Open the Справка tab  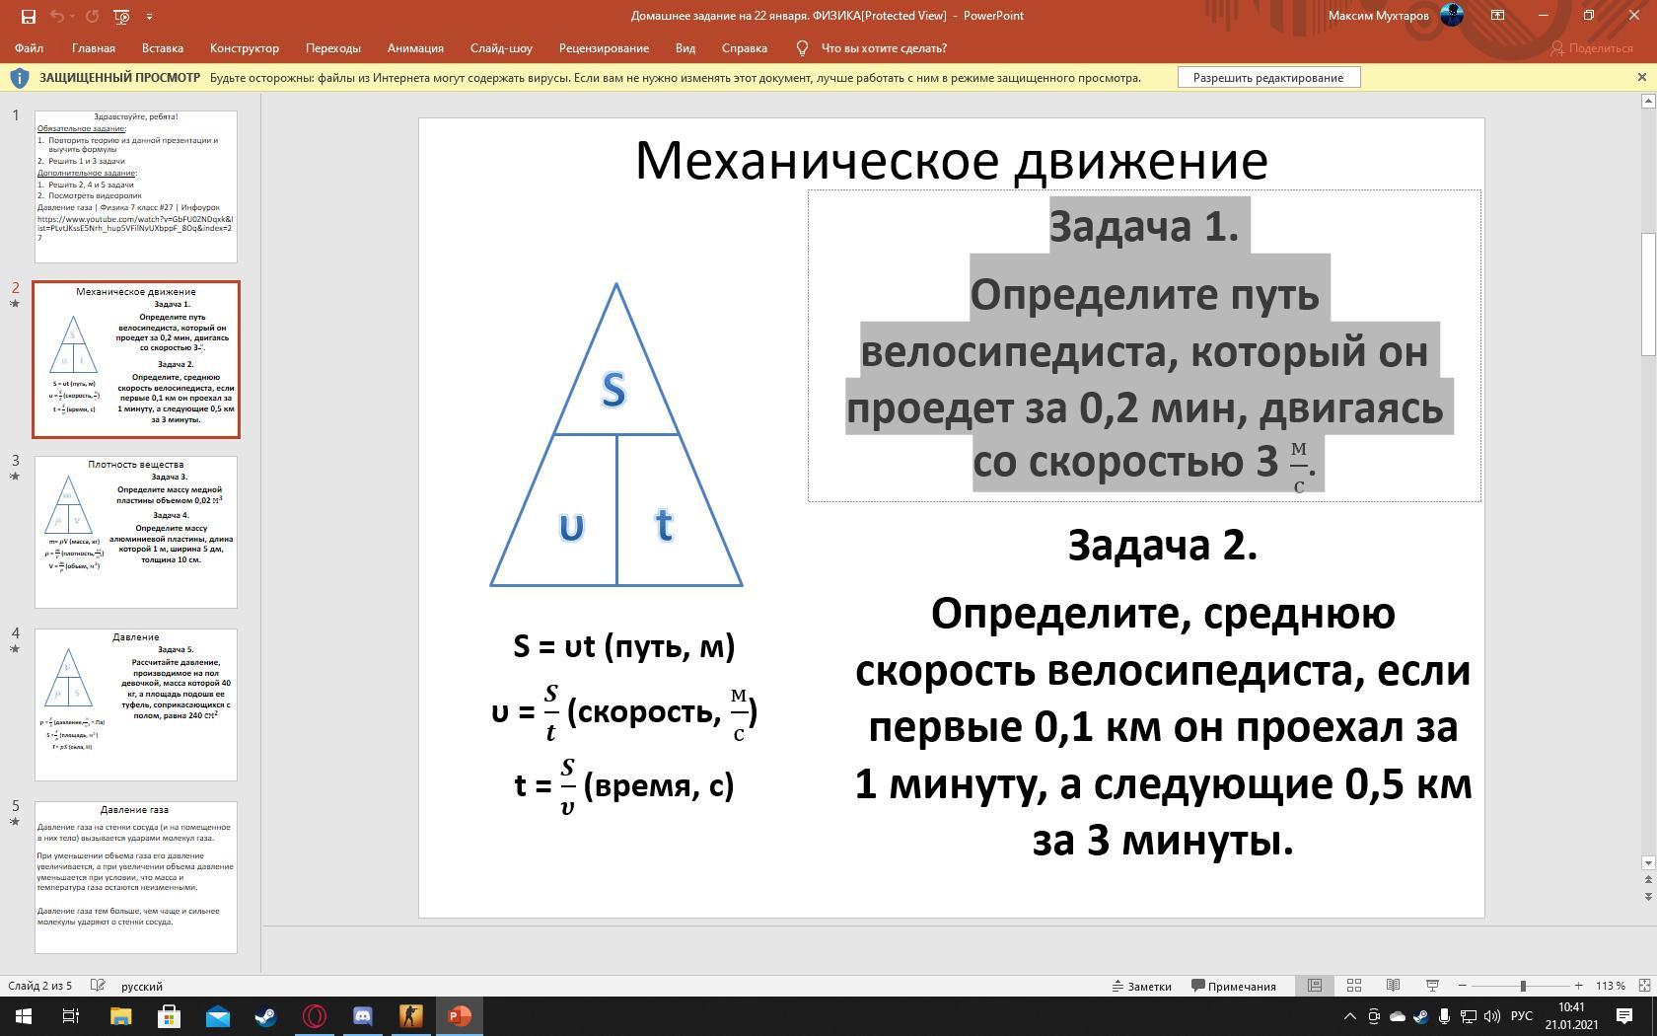coord(745,48)
